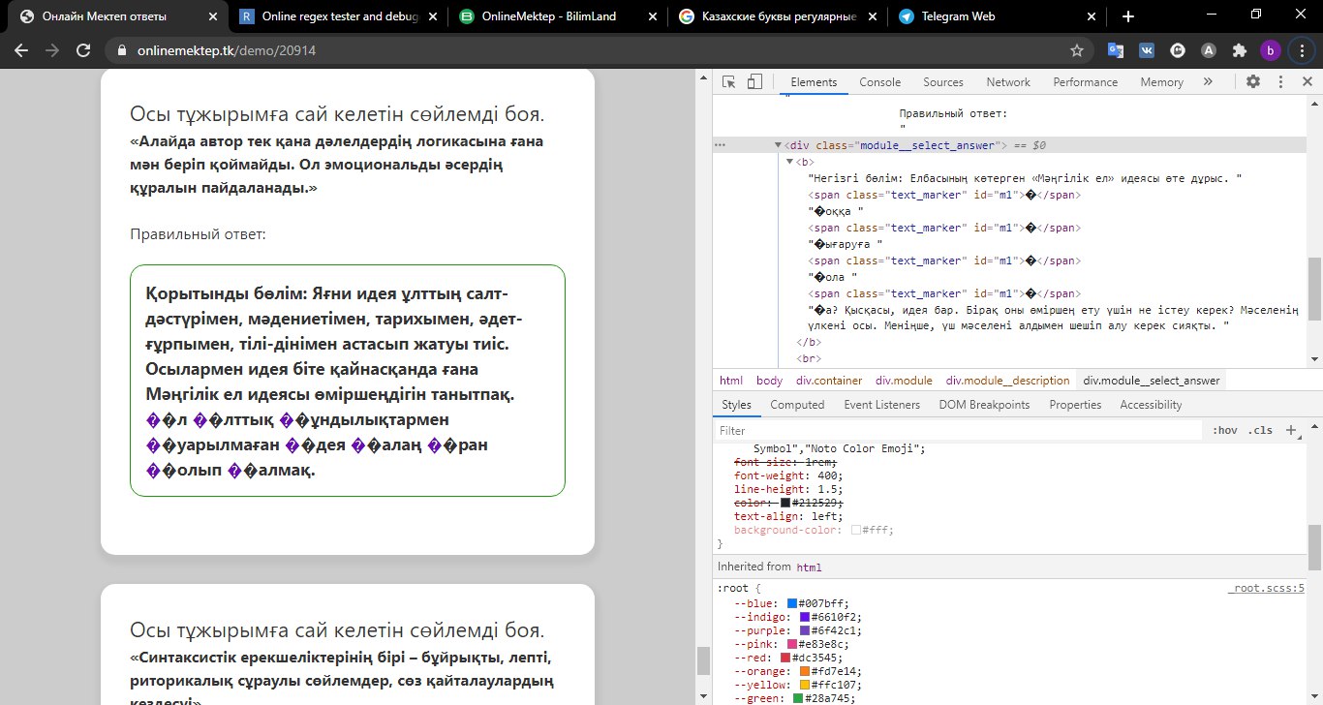The height and width of the screenshot is (705, 1323).
Task: Open DevTools customize three-dot menu
Action: tap(1280, 82)
